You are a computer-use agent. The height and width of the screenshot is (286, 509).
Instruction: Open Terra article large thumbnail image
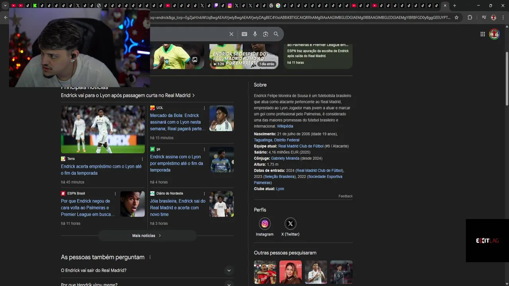[103, 129]
